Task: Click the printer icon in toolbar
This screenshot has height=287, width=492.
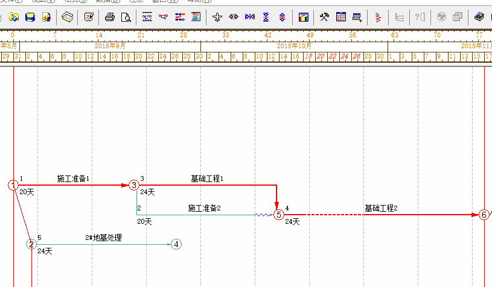Action: tap(110, 17)
